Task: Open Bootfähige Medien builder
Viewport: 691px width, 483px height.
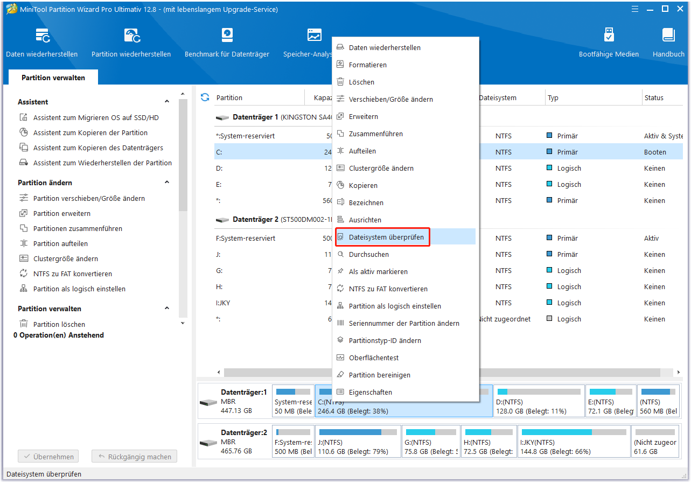Action: (x=609, y=43)
